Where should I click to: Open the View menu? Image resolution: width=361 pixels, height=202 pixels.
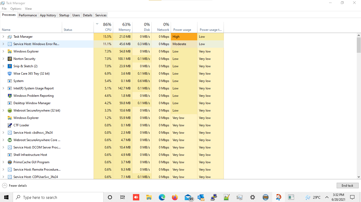[28, 9]
